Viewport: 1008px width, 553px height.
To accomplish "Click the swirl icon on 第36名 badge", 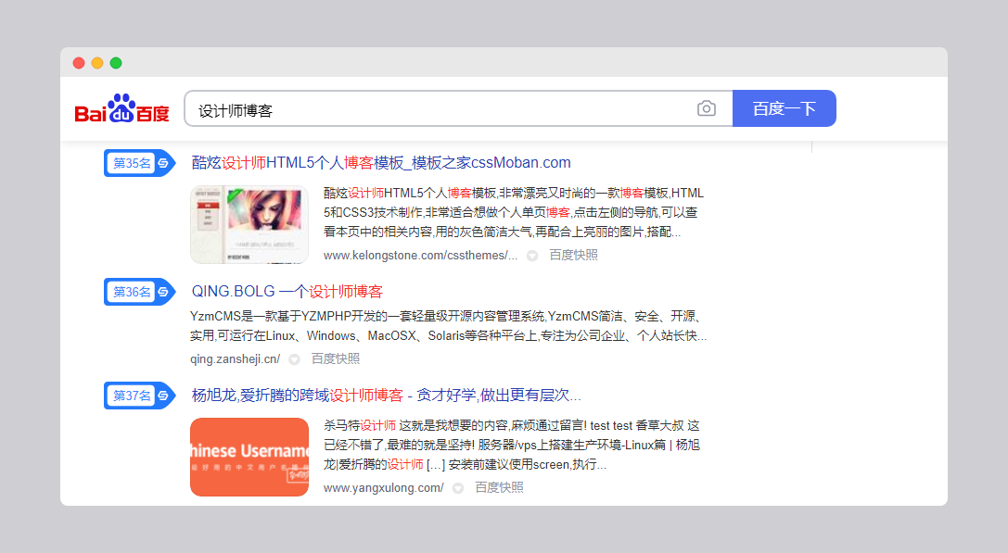I will 164,292.
